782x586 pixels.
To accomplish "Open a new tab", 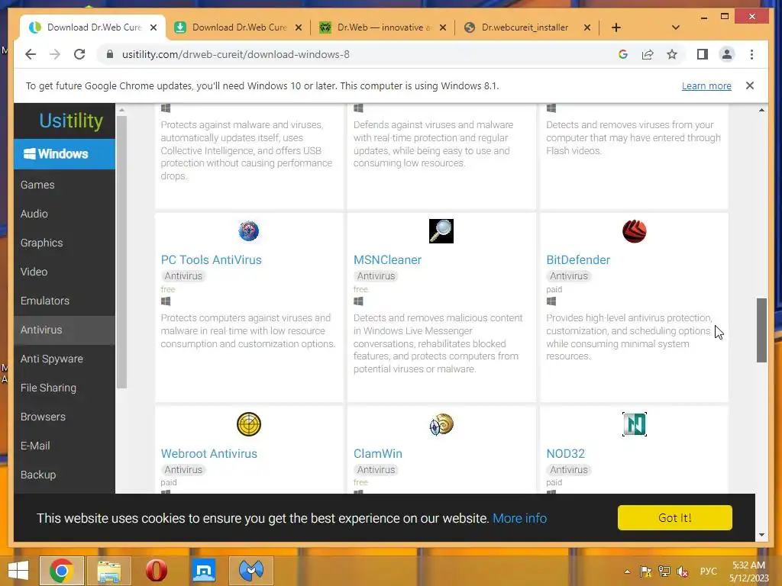I will pyautogui.click(x=616, y=27).
